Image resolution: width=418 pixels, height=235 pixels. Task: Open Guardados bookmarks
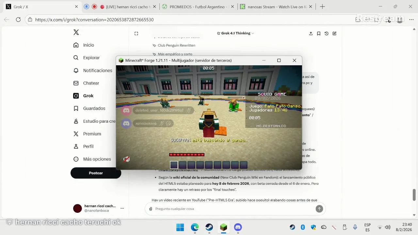tap(89, 108)
